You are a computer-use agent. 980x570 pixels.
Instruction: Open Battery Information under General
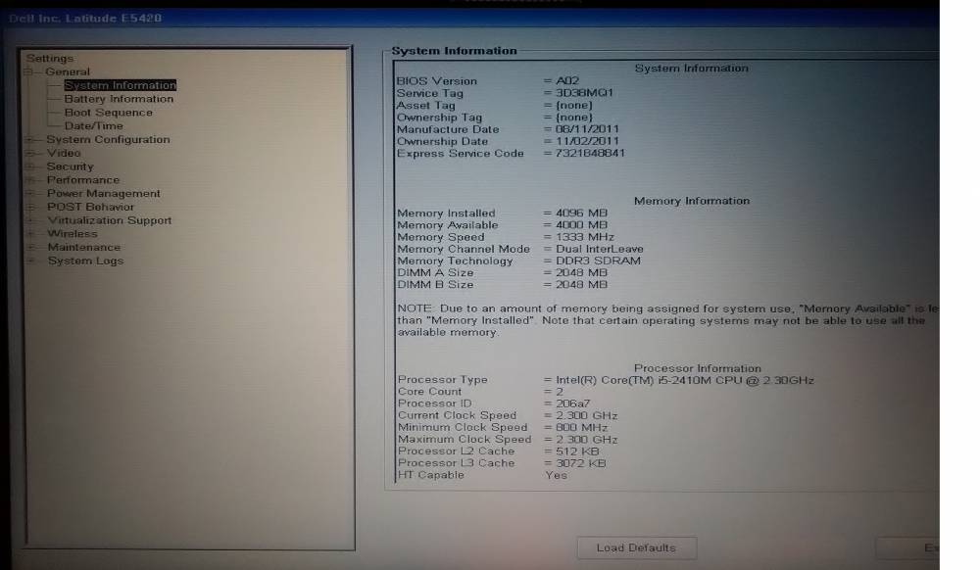(119, 99)
